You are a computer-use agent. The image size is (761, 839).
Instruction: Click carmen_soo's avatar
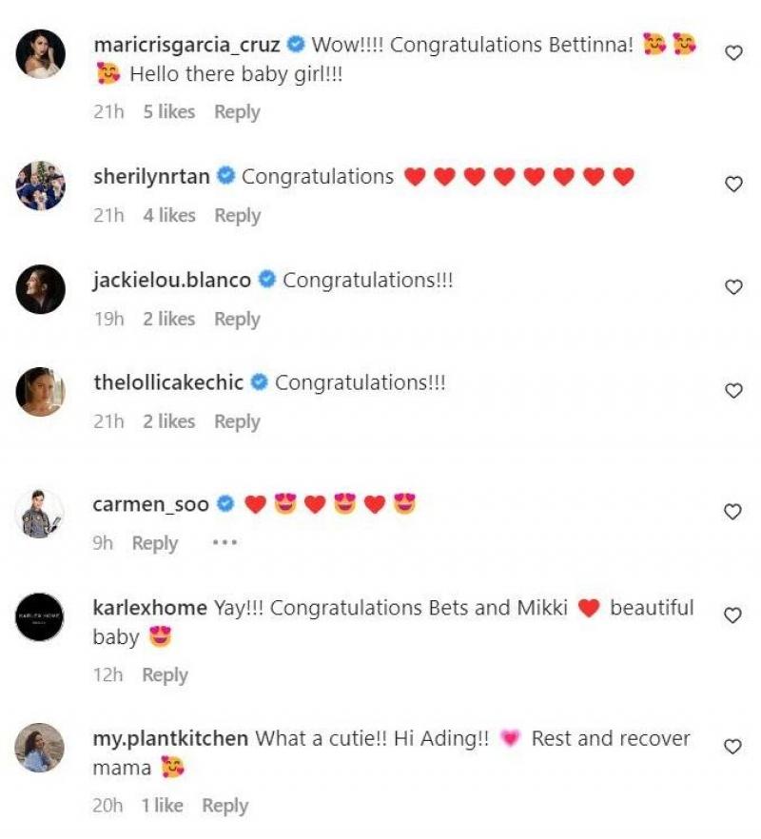[40, 514]
